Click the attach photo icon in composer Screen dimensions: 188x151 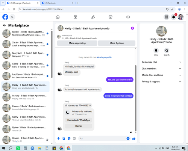(64, 139)
